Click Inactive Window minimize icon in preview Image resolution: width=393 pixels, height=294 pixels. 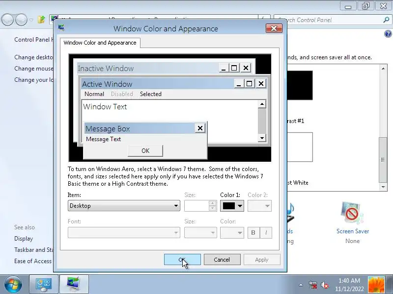tap(224, 68)
